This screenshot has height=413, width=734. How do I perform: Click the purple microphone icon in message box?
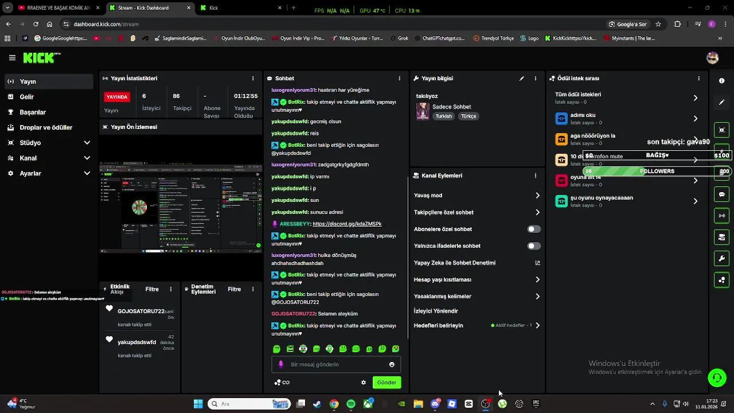280,364
